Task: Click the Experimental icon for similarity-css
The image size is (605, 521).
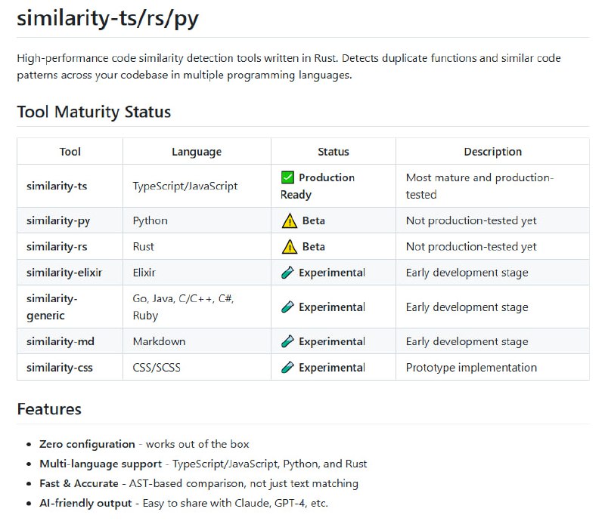Action: (286, 368)
